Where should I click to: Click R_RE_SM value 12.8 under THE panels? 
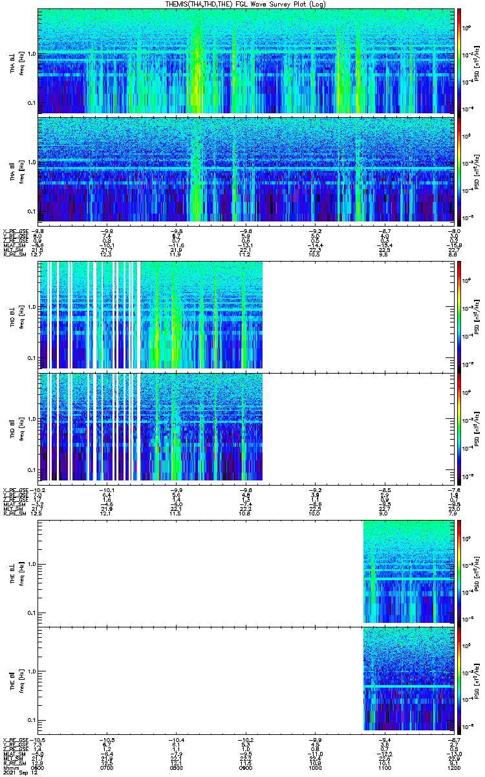38,764
